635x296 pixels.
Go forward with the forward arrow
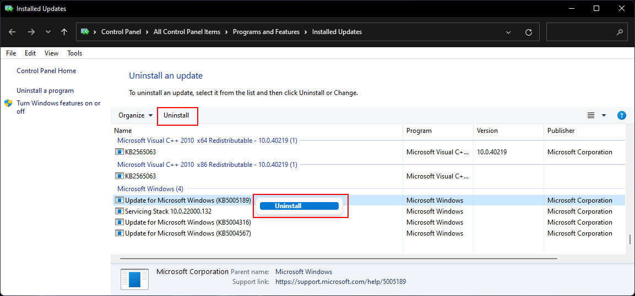point(31,32)
